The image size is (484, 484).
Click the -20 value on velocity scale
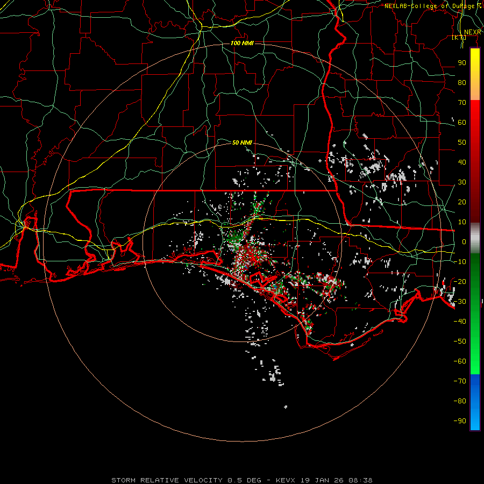pos(460,282)
